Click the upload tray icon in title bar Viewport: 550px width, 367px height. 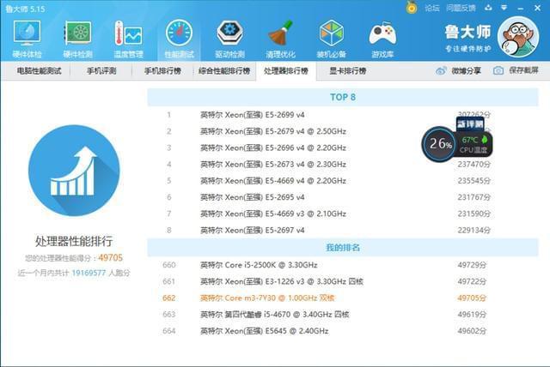click(x=488, y=8)
